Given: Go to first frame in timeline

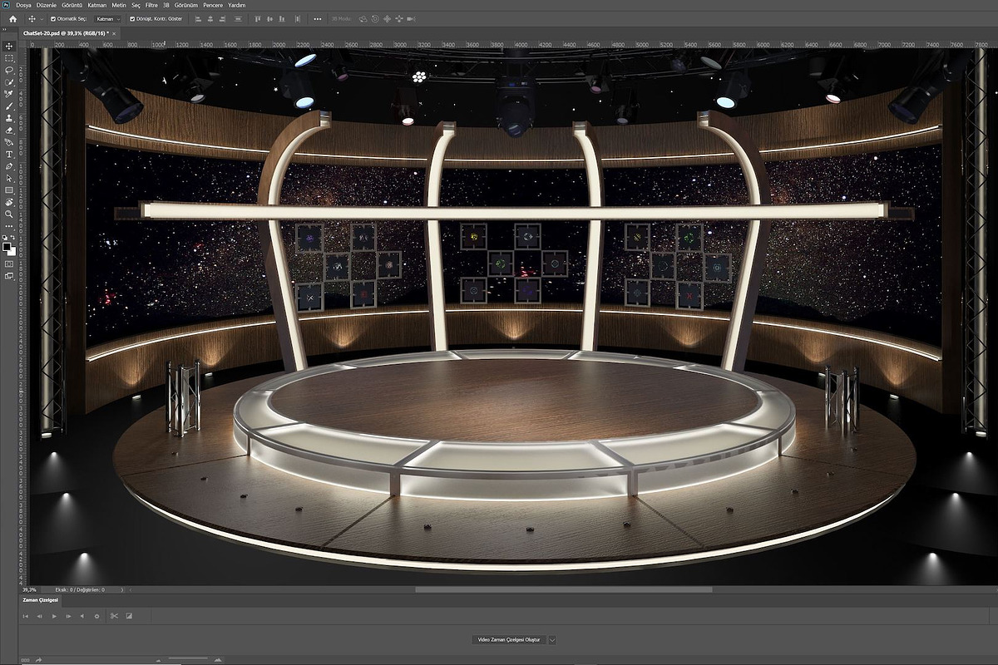Looking at the screenshot, I should click(25, 616).
